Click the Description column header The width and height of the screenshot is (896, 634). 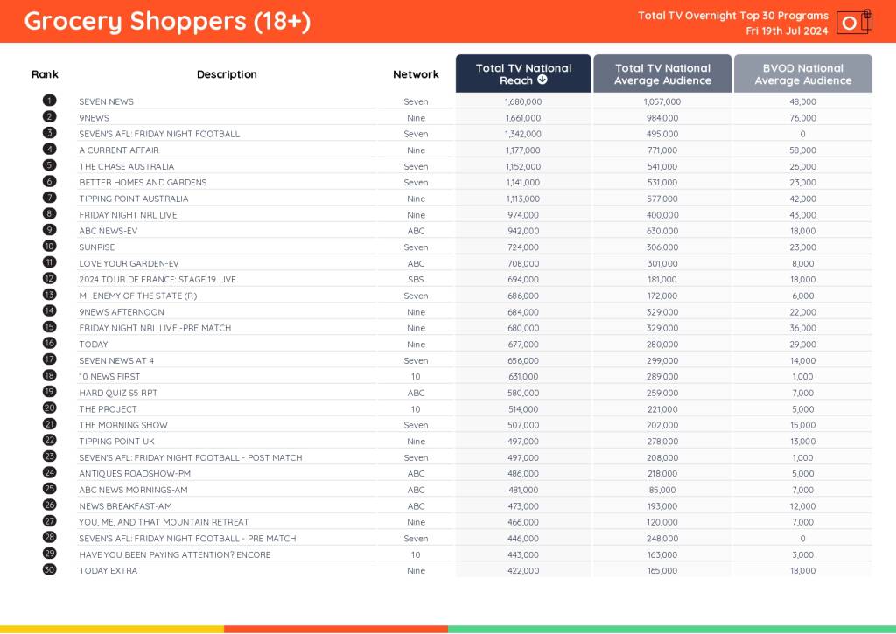(227, 74)
